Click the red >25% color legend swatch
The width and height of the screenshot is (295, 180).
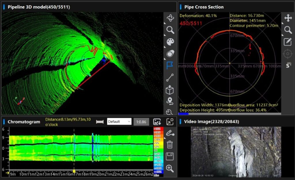[x=158, y=129]
